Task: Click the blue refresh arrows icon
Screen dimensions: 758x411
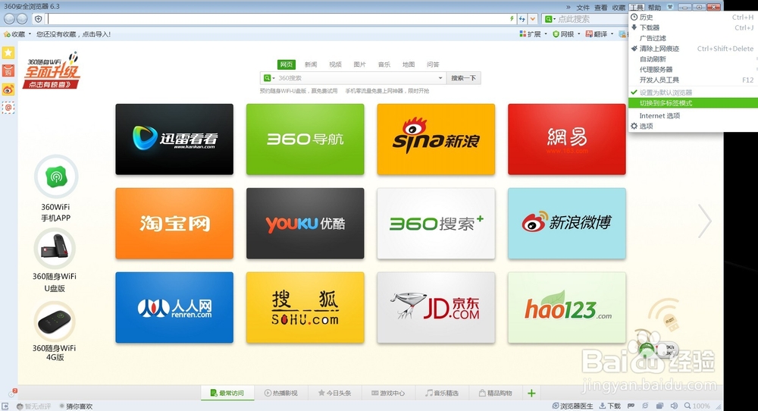Action: (522, 19)
